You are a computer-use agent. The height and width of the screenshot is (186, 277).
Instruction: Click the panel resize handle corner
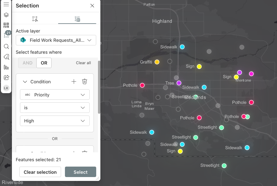98,179
